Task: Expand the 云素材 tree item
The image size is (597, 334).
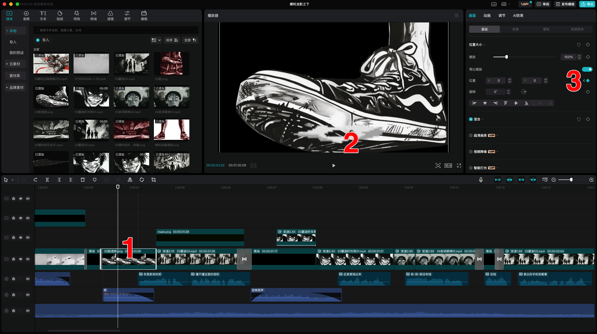Action: (7, 64)
